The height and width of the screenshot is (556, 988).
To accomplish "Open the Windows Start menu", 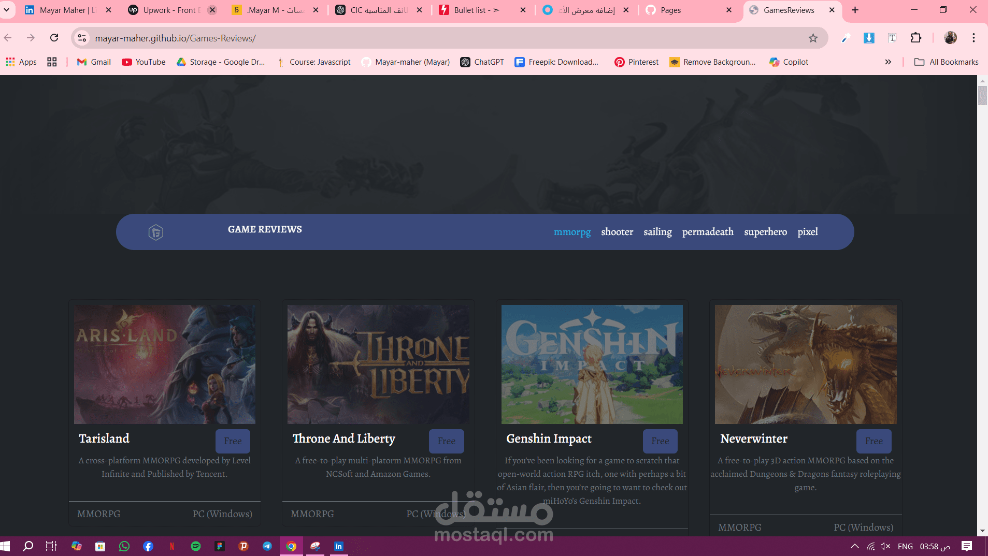I will pyautogui.click(x=6, y=546).
